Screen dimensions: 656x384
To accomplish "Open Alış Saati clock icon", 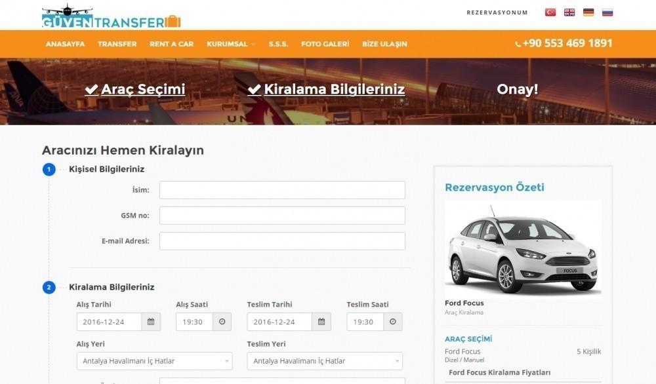I will (x=222, y=322).
